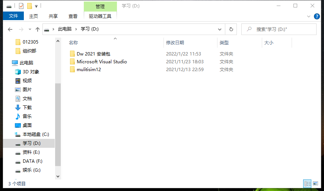Viewport: 324px width, 191px height.
Task: Open the address bar history dropdown
Action: [x=220, y=29]
